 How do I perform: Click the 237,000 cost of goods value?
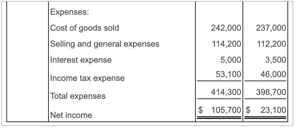[x=271, y=28]
